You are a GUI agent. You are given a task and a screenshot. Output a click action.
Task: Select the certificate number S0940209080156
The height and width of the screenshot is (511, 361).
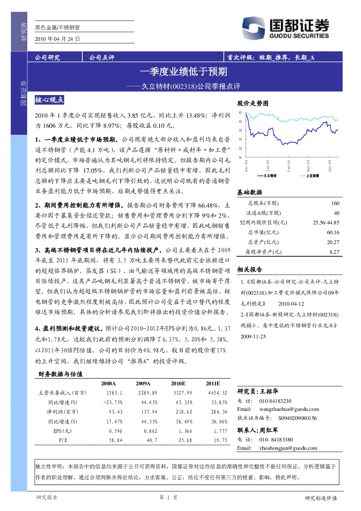pyautogui.click(x=298, y=418)
